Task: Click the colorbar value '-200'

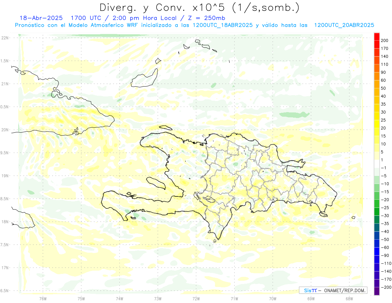Action: coord(385,287)
